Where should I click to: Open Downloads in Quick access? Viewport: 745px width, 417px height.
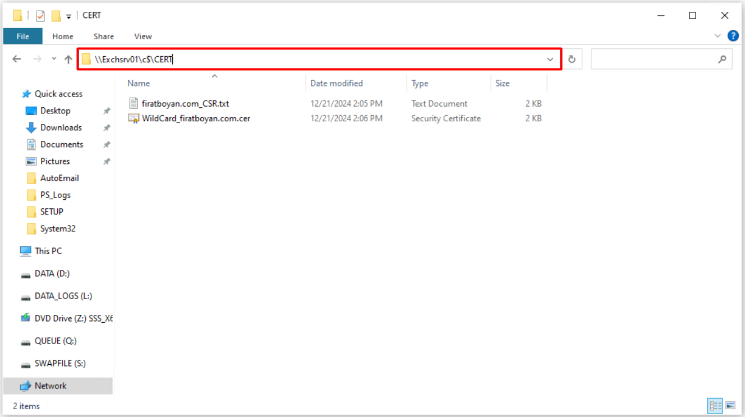tap(61, 127)
